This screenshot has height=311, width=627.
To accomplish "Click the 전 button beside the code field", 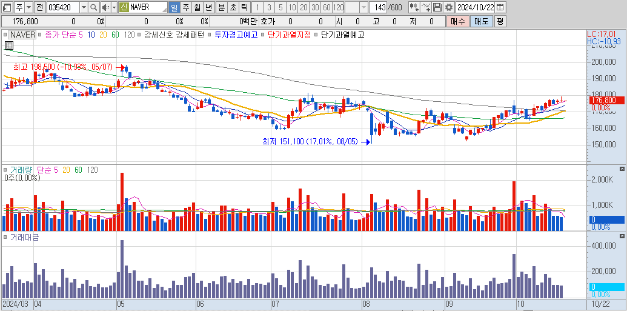I will (39, 7).
